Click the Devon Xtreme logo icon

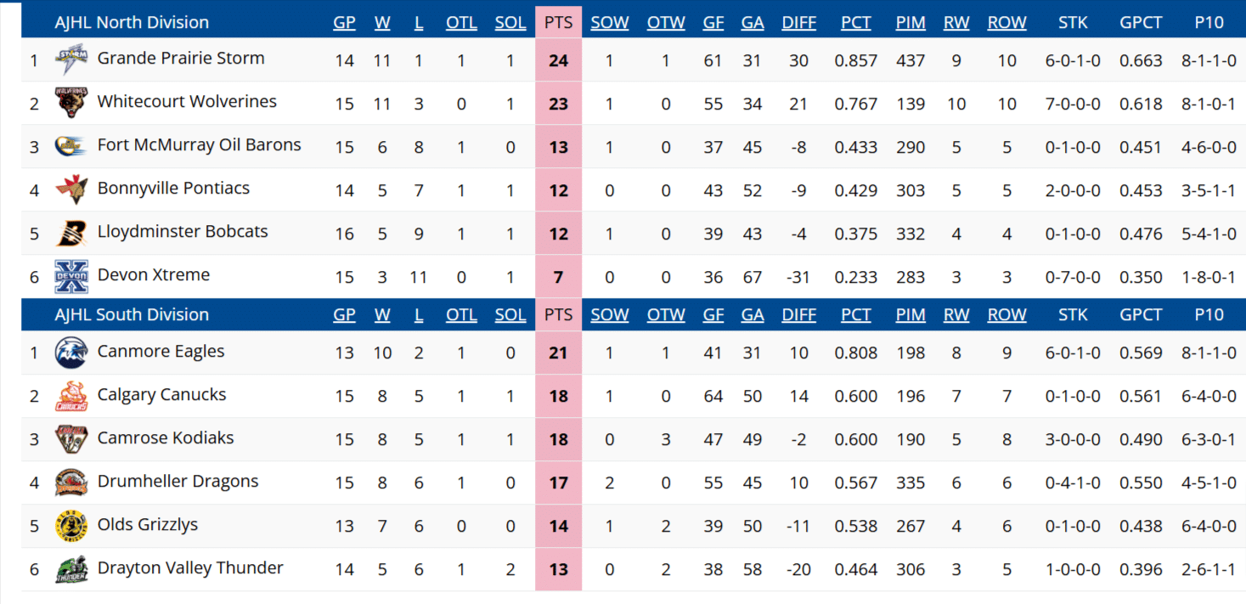coord(70,276)
